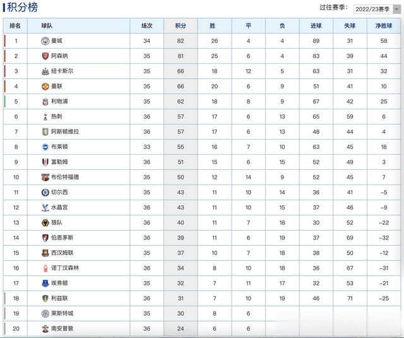
Task: Click 曼城's points value 82
Action: [x=181, y=40]
